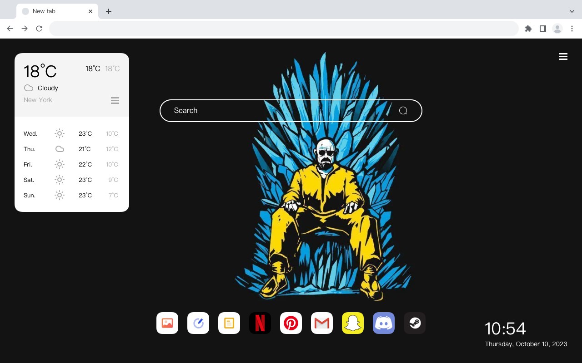Viewport: 582px width, 363px height.
Task: Select the Fri. forecast row
Action: (72, 164)
